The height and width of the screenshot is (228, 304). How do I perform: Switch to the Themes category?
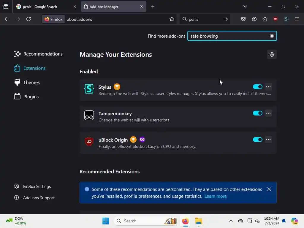pyautogui.click(x=27, y=83)
